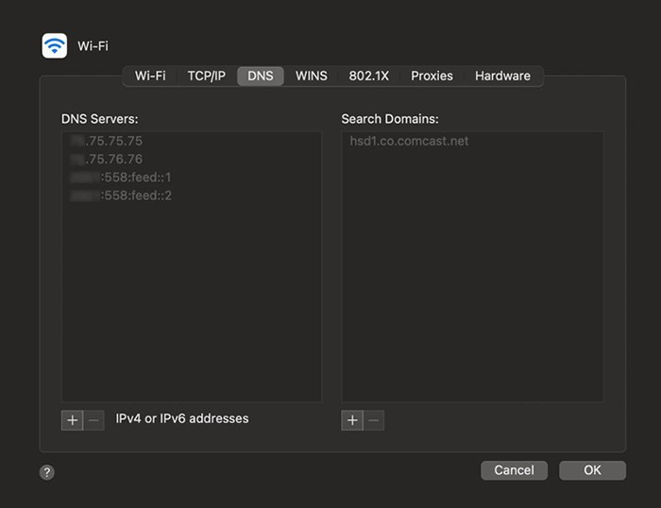Image resolution: width=661 pixels, height=508 pixels.
Task: Remove selected DNS server with minus button
Action: click(x=93, y=420)
